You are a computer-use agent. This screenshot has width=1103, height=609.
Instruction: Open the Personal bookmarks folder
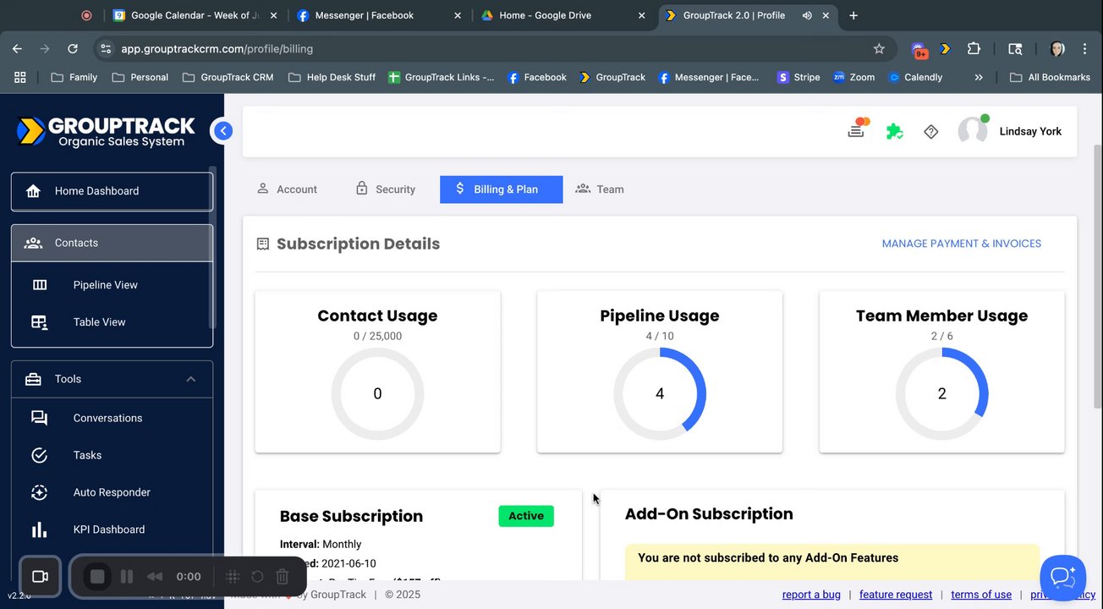point(140,77)
